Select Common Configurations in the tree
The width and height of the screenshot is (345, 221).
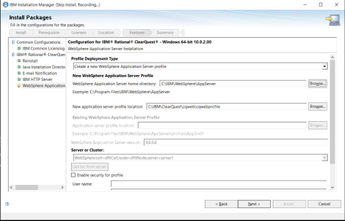pos(38,42)
